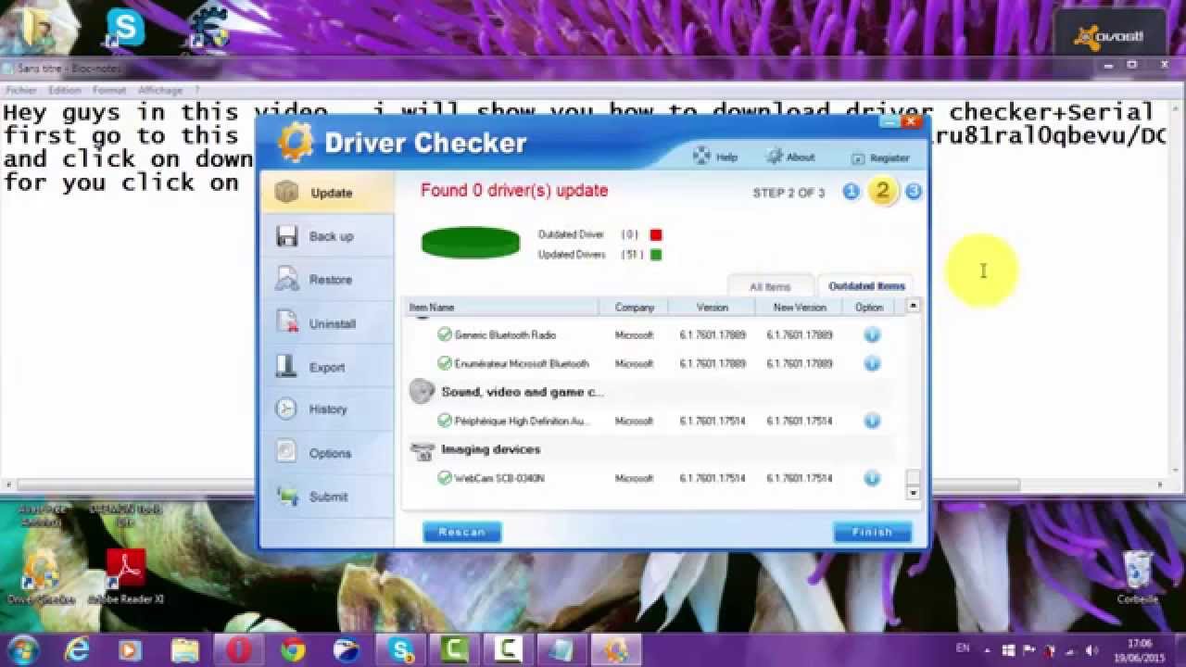Click green check beside Enumérateur Microsoft Bluetooth
The image size is (1186, 667).
(x=445, y=363)
